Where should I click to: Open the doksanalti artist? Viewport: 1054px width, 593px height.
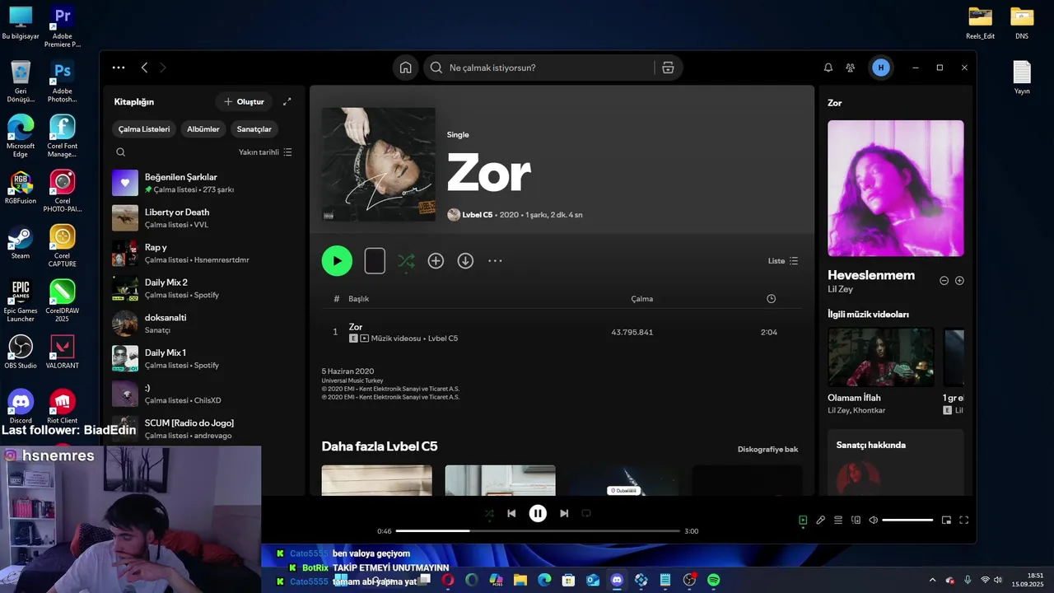204,324
